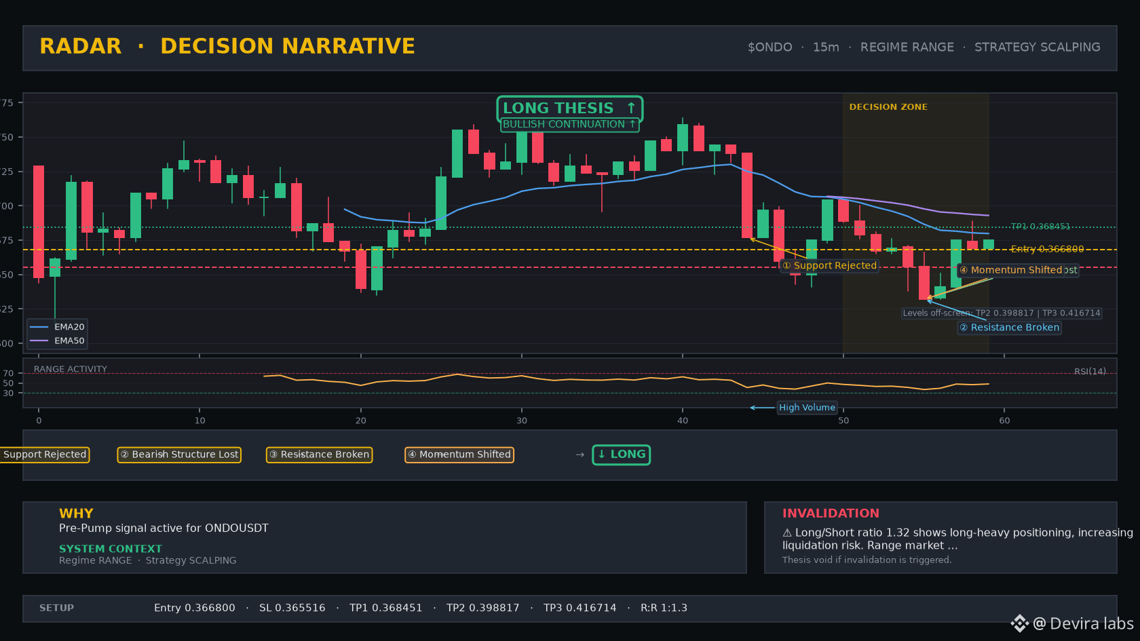Click x-axis tick label 40

pos(683,421)
